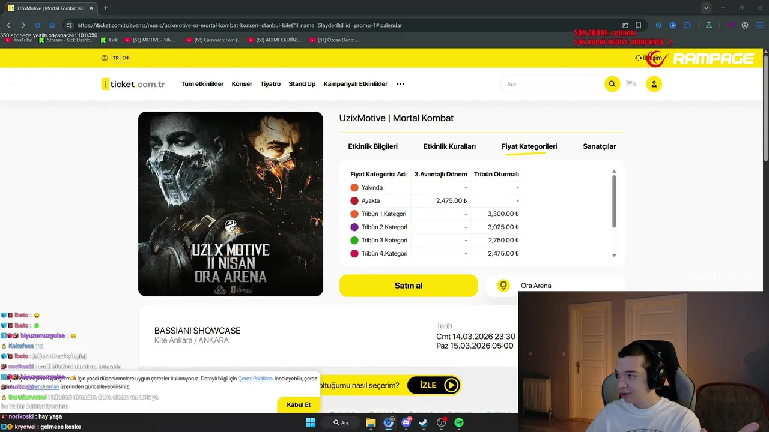Open the user account profile icon
The height and width of the screenshot is (432, 769).
pos(654,84)
